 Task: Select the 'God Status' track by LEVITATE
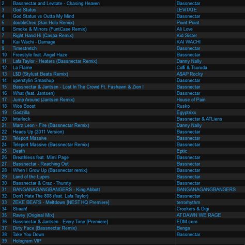24,10
